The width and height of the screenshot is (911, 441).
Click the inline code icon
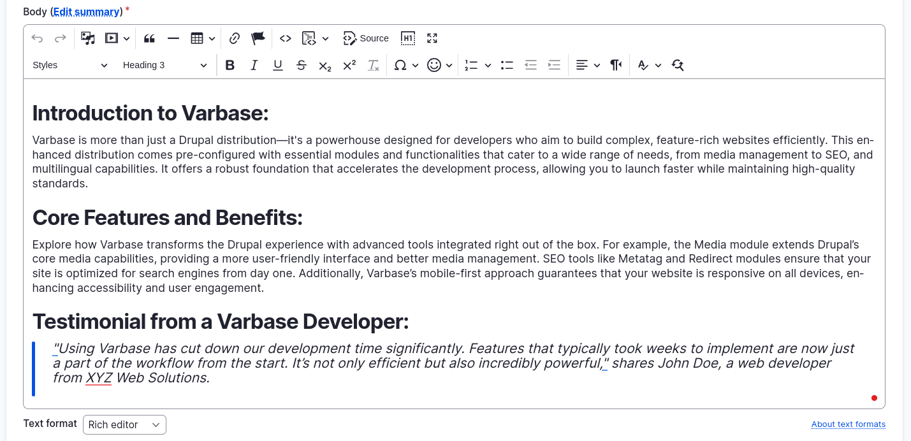pyautogui.click(x=286, y=38)
